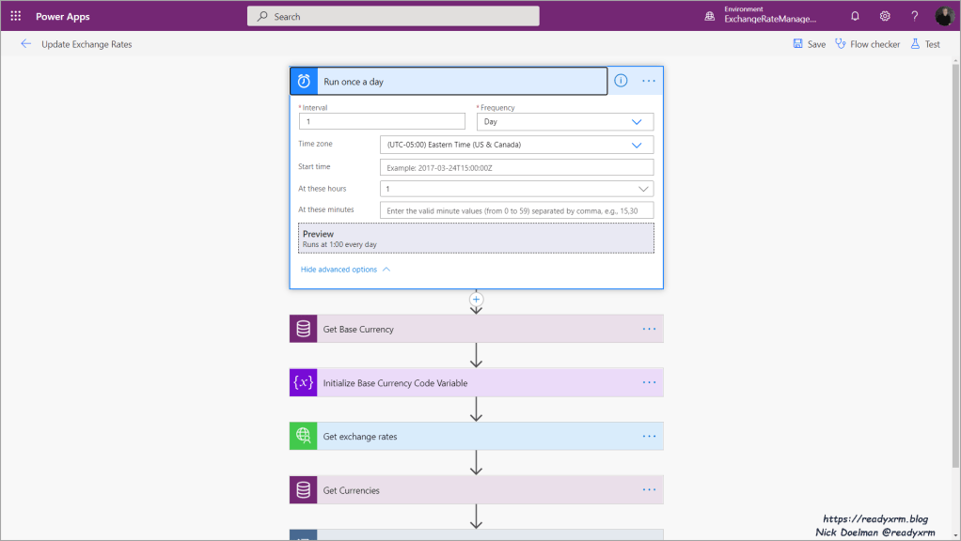
Task: Click the Get exchange rates globe icon
Action: click(304, 436)
